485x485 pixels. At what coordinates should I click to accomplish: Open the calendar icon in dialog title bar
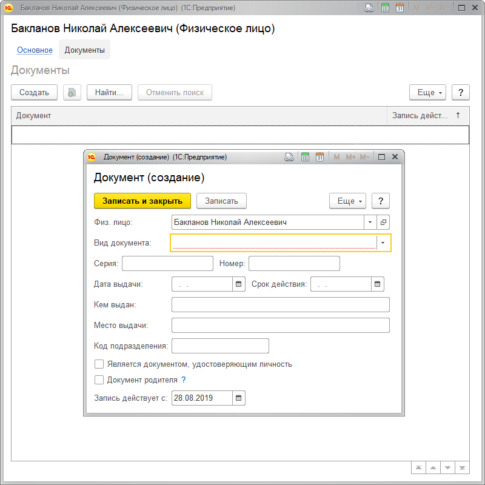coord(319,157)
